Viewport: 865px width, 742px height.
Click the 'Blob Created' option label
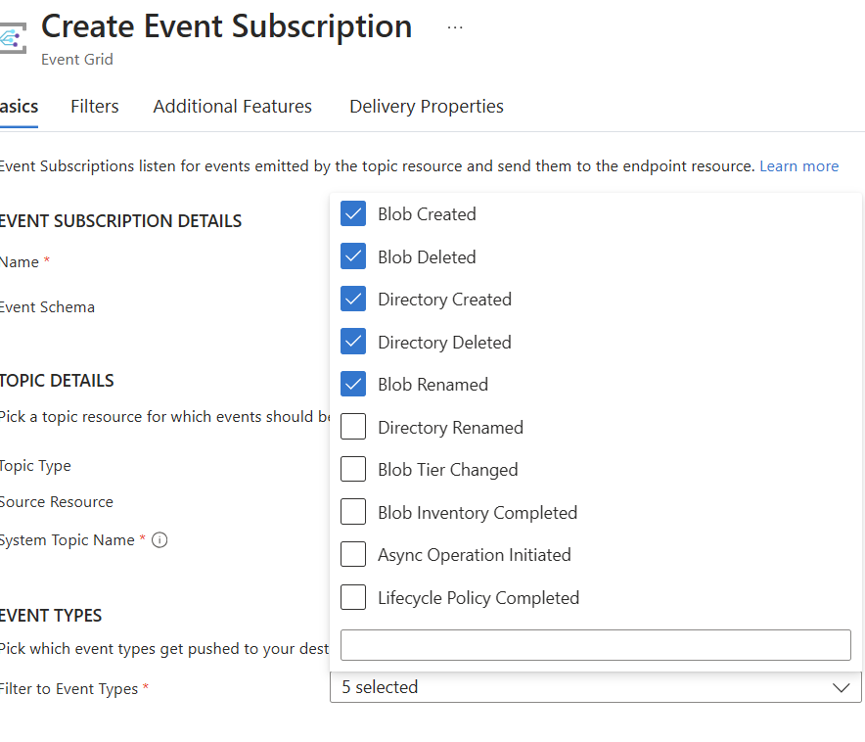(x=427, y=214)
